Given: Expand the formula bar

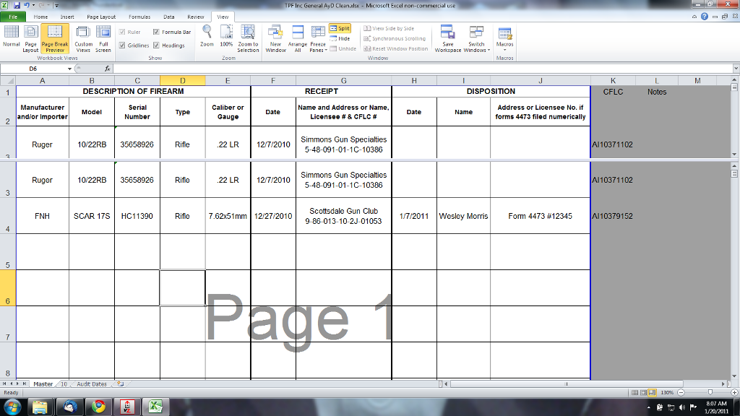Looking at the screenshot, I should [736, 69].
